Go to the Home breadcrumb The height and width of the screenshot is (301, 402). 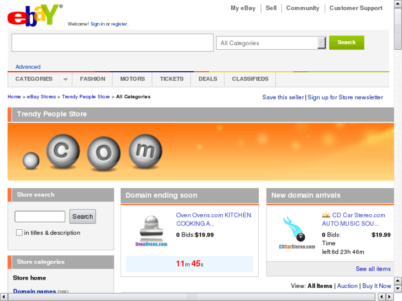tap(14, 97)
